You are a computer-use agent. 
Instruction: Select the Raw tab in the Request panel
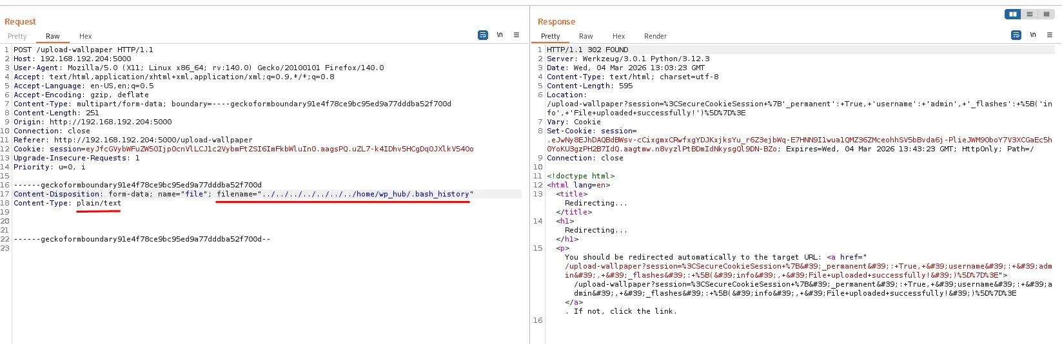pos(53,36)
